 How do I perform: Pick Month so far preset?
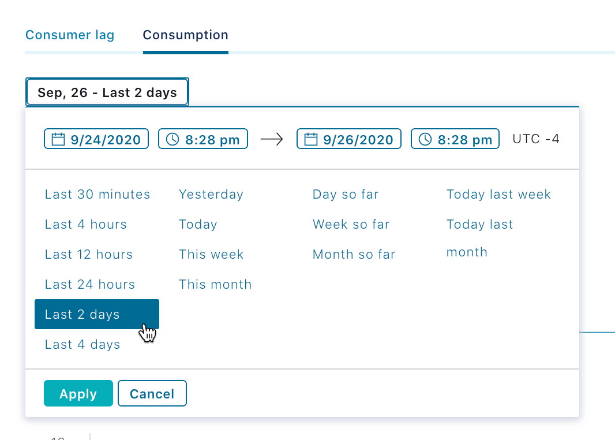pos(354,254)
